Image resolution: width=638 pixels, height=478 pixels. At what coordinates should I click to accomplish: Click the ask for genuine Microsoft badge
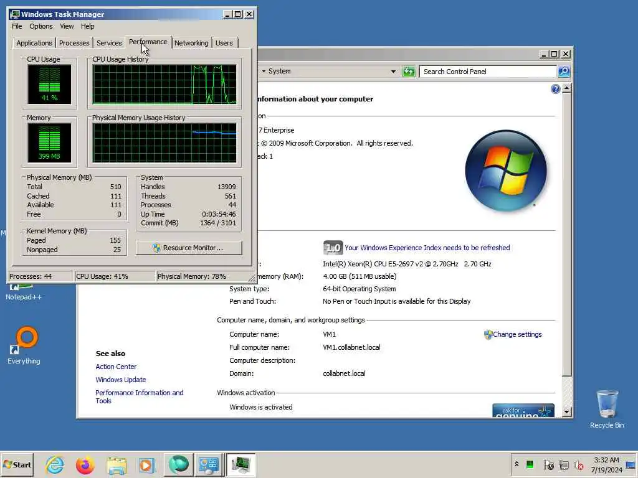tap(523, 410)
